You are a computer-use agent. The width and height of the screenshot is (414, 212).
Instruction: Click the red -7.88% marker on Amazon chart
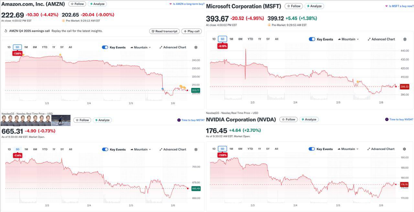point(17,53)
